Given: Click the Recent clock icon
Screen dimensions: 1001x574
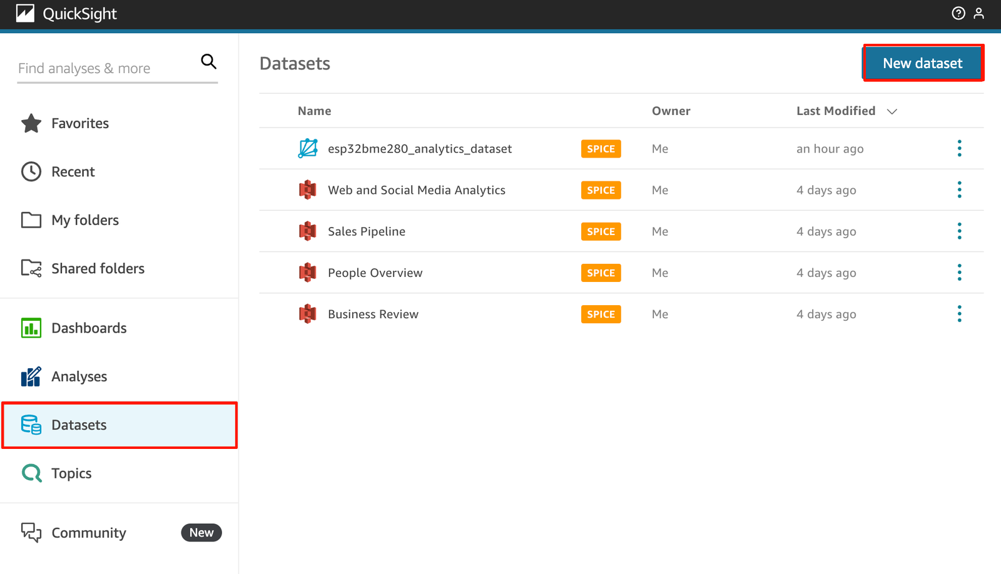Looking at the screenshot, I should 31,171.
